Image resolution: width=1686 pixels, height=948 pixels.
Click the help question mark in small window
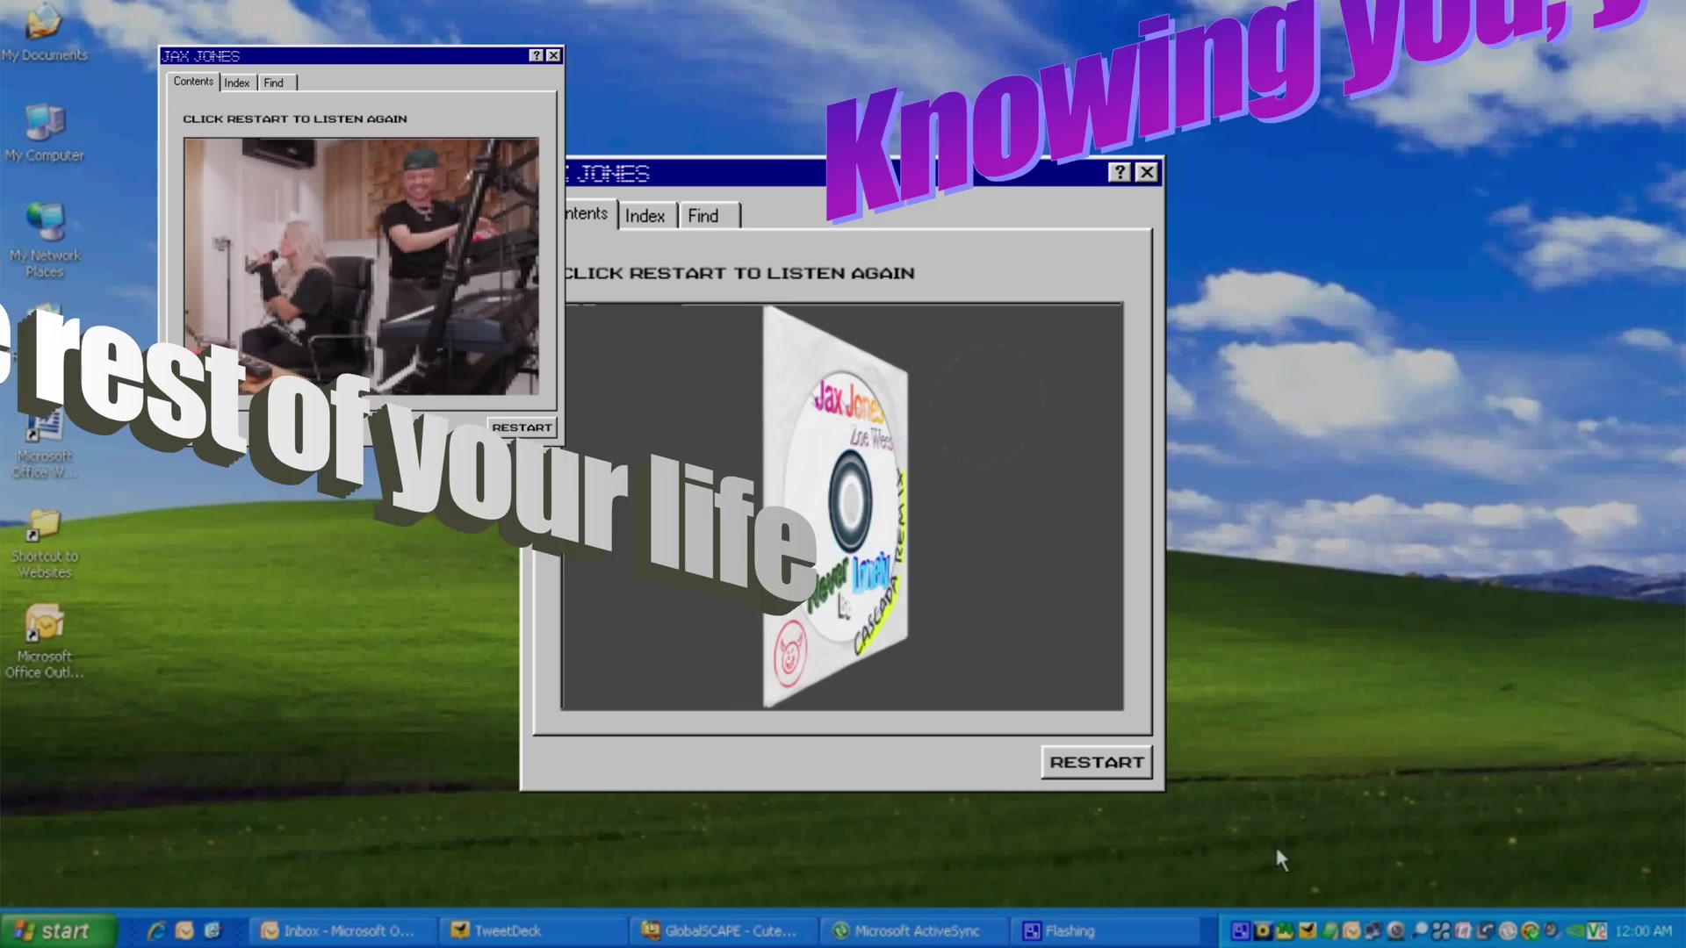tap(537, 55)
